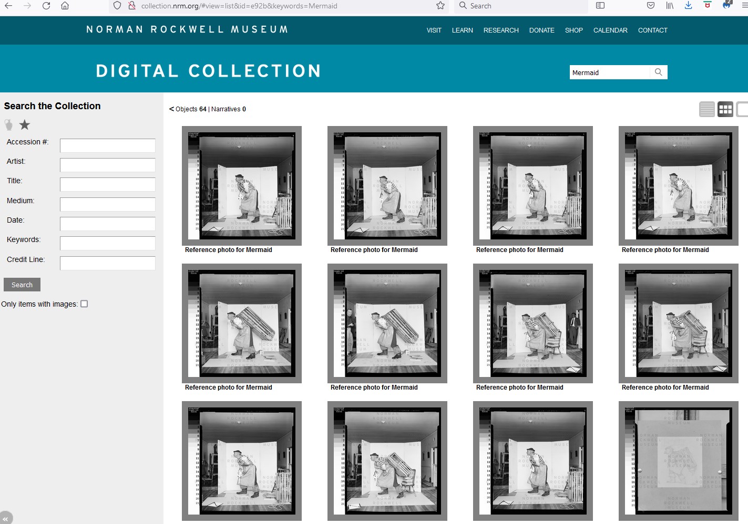Focus the Artist input field
The height and width of the screenshot is (524, 748).
[x=108, y=165]
